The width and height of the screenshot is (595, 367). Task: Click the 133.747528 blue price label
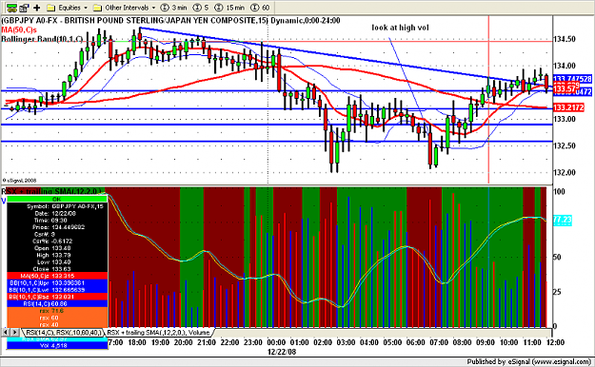click(x=572, y=79)
